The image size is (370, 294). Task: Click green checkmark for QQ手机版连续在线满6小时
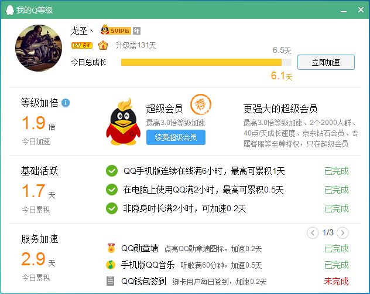(112, 171)
